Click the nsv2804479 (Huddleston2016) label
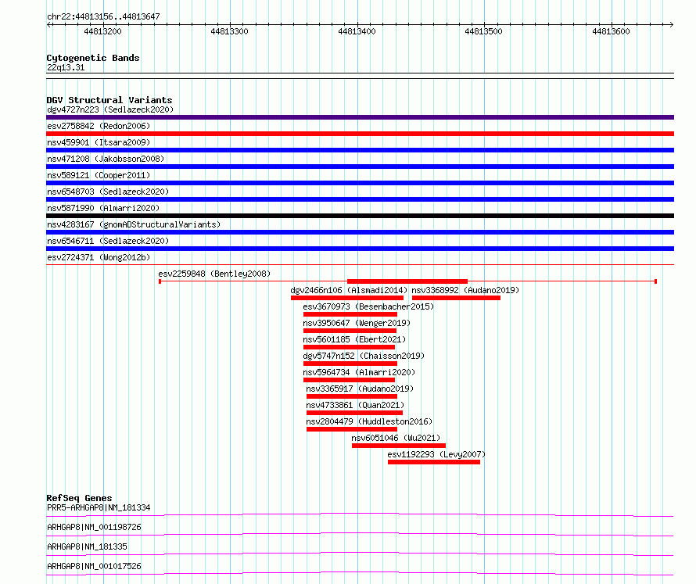Screen dimensions: 696x584 point(369,421)
